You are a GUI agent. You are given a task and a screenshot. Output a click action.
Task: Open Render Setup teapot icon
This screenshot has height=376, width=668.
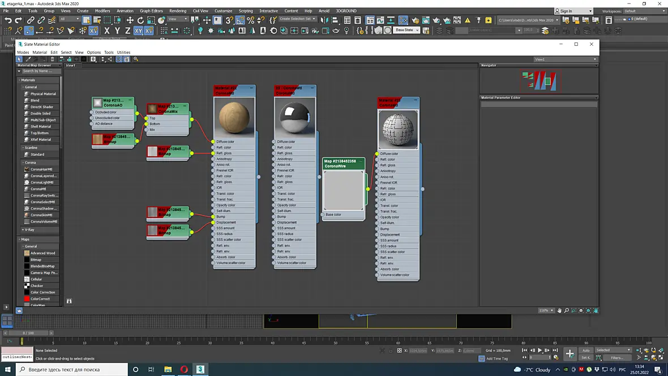pos(416,20)
